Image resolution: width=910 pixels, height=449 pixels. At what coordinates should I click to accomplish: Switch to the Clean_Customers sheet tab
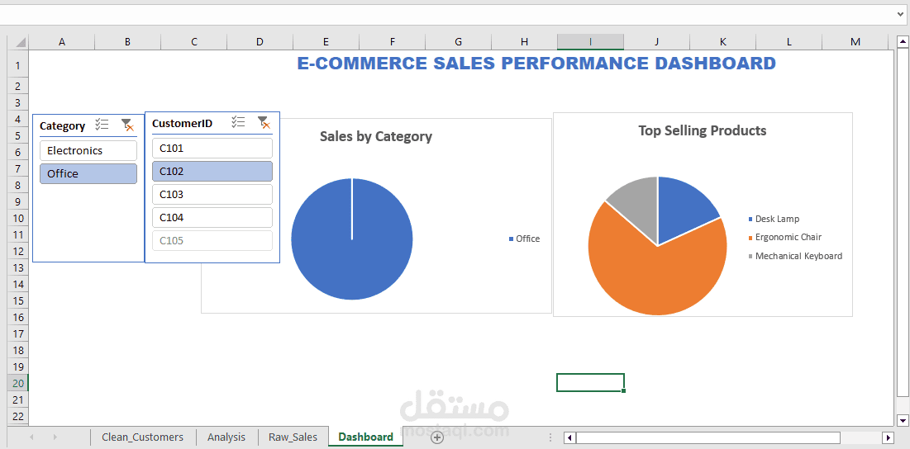click(143, 437)
